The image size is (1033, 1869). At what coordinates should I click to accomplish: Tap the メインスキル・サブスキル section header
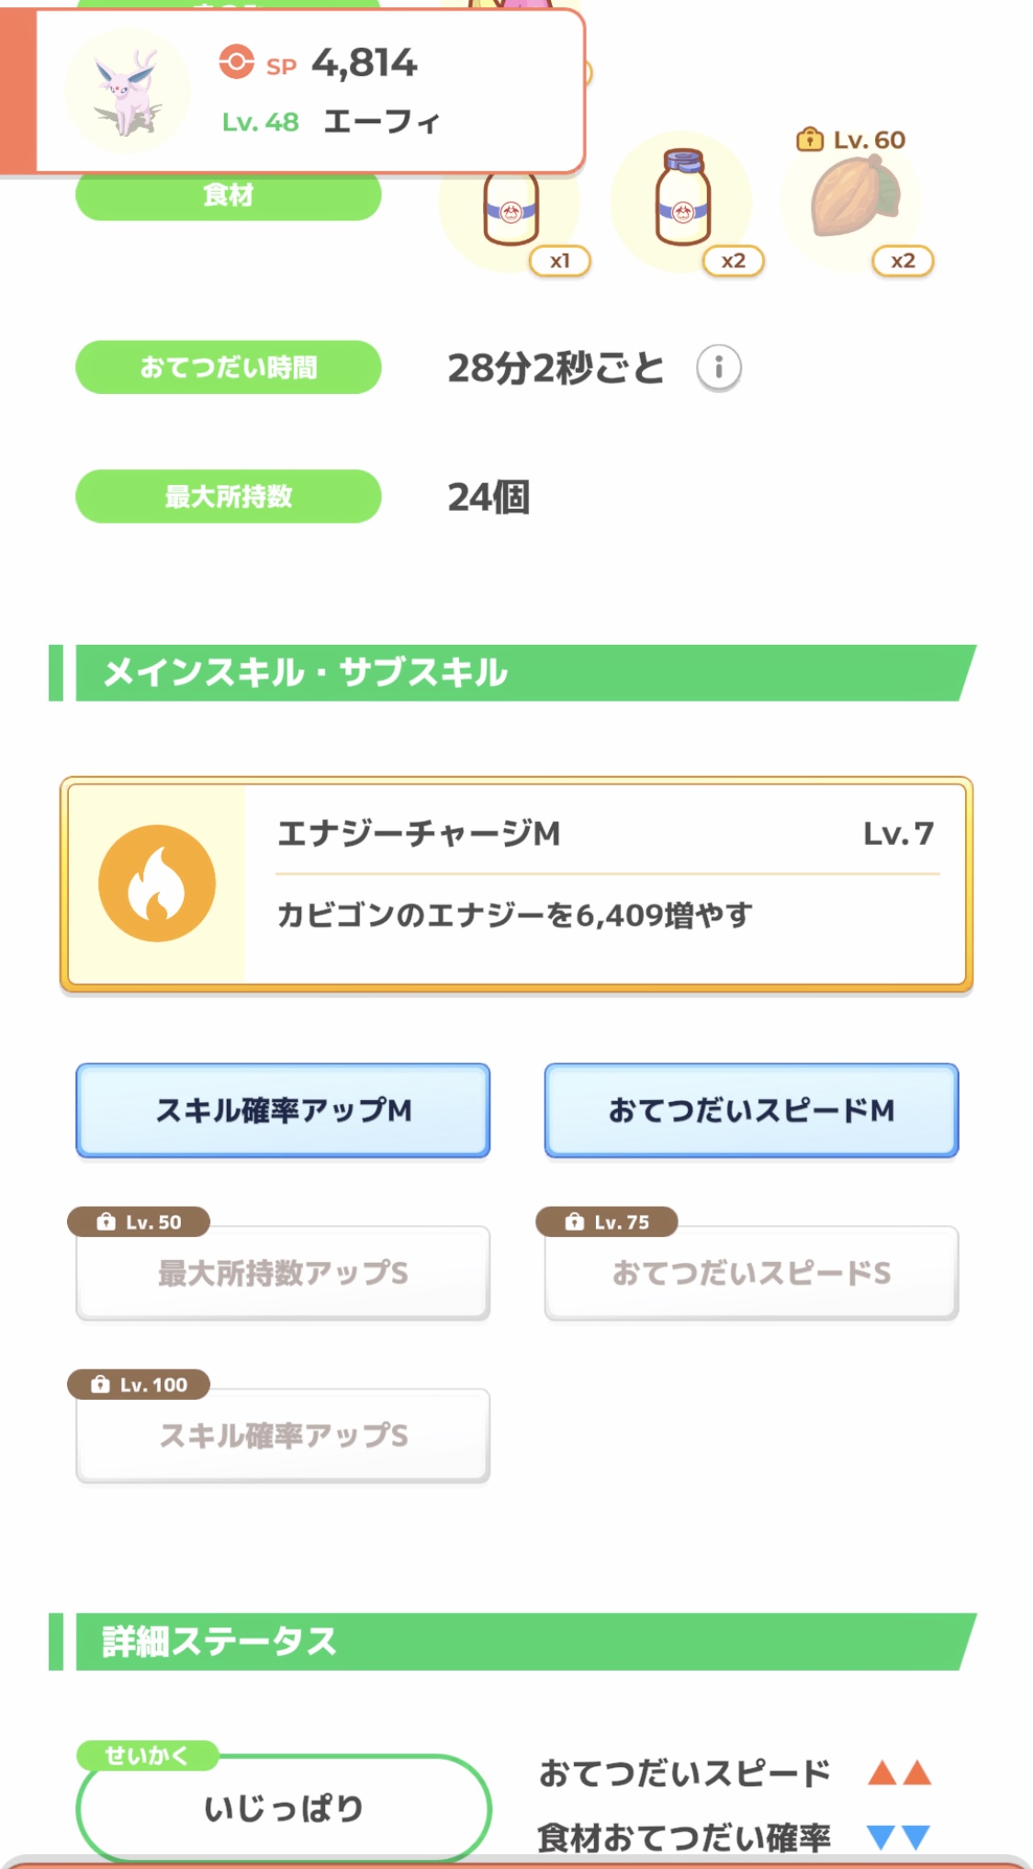(x=514, y=672)
